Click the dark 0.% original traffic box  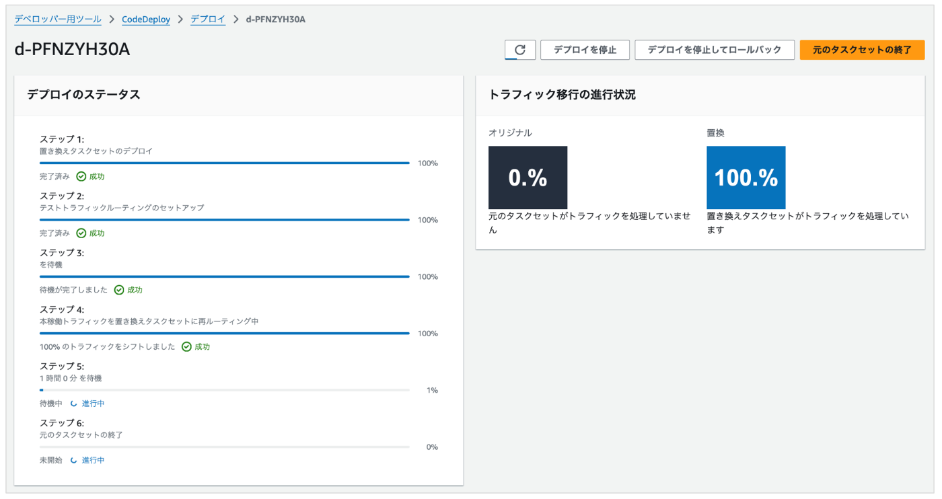coord(528,178)
